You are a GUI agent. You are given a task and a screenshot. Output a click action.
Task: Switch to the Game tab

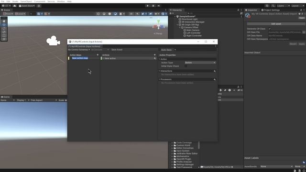[x=5, y=97]
